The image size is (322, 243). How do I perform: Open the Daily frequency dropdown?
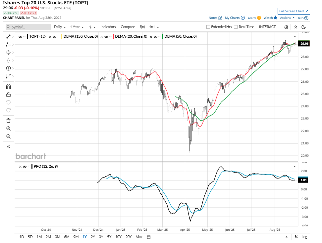coord(60,27)
